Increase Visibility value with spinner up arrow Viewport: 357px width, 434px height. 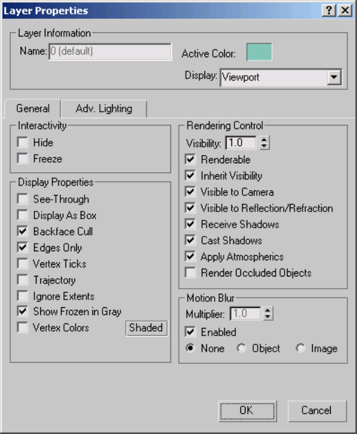click(x=265, y=140)
